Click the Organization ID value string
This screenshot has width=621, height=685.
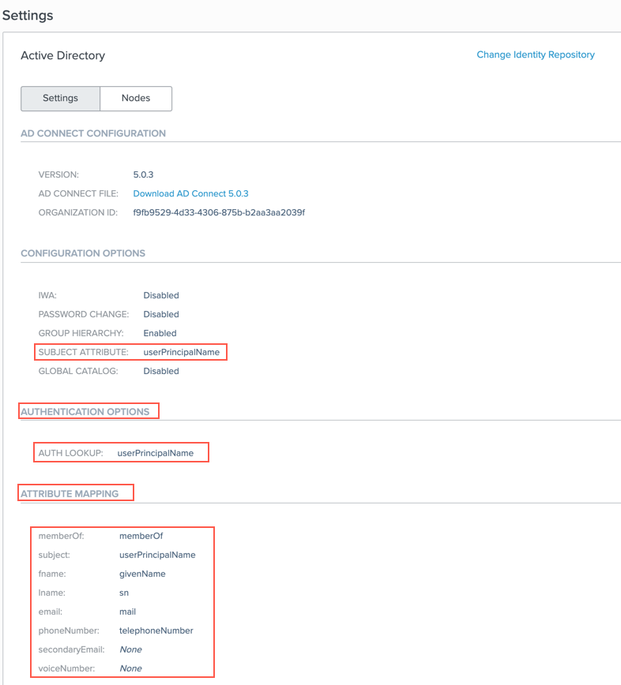[219, 212]
